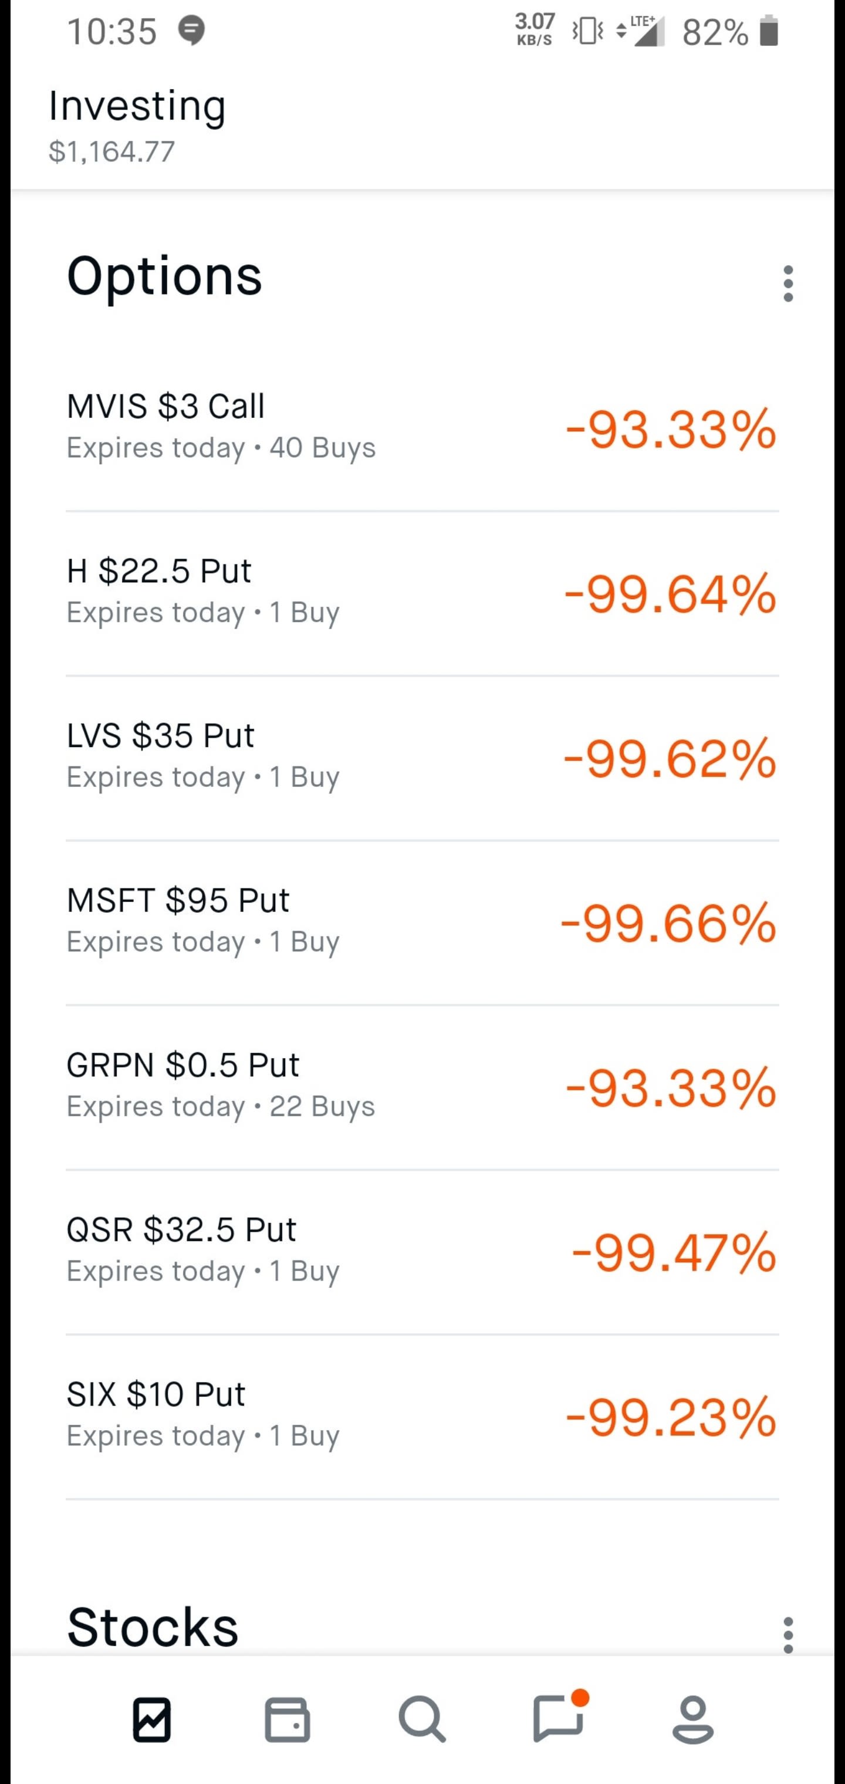Viewport: 845px width, 1784px height.
Task: Open Stocks section three-dot menu
Action: click(x=787, y=1635)
